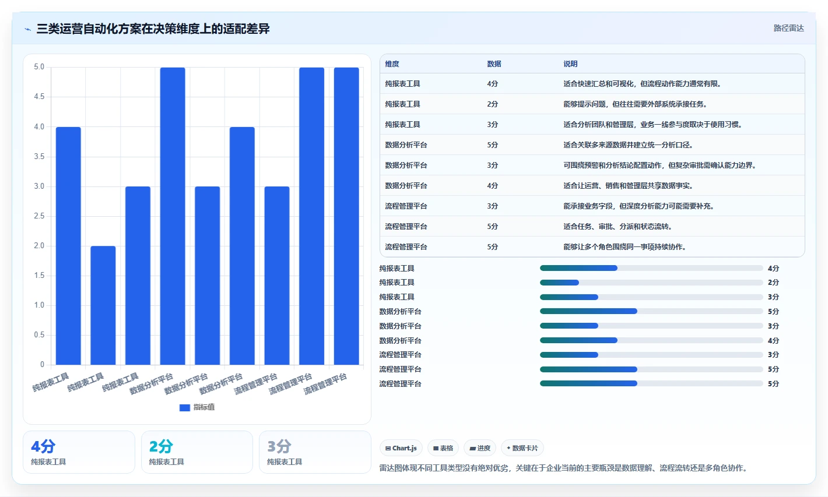Click the 纯报表工具 progress bar showing 3分

(x=651, y=297)
